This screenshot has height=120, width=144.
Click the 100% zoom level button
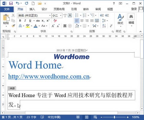point(136,117)
